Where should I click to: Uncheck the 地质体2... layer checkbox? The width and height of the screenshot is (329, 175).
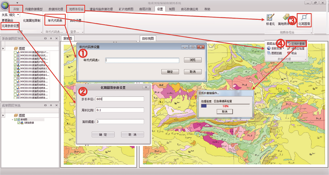(15, 69)
